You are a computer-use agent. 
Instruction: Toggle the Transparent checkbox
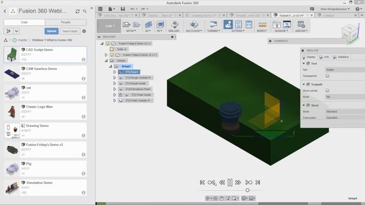327,76
